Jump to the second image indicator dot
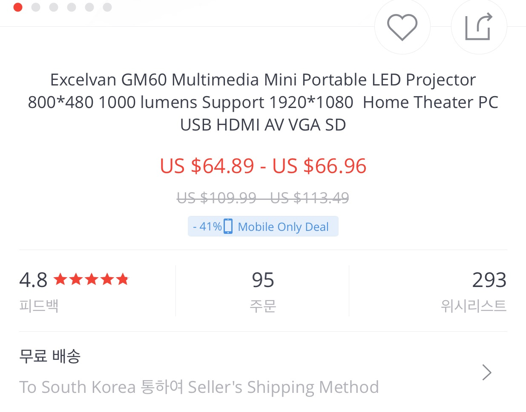The width and height of the screenshot is (526, 412). [x=36, y=7]
